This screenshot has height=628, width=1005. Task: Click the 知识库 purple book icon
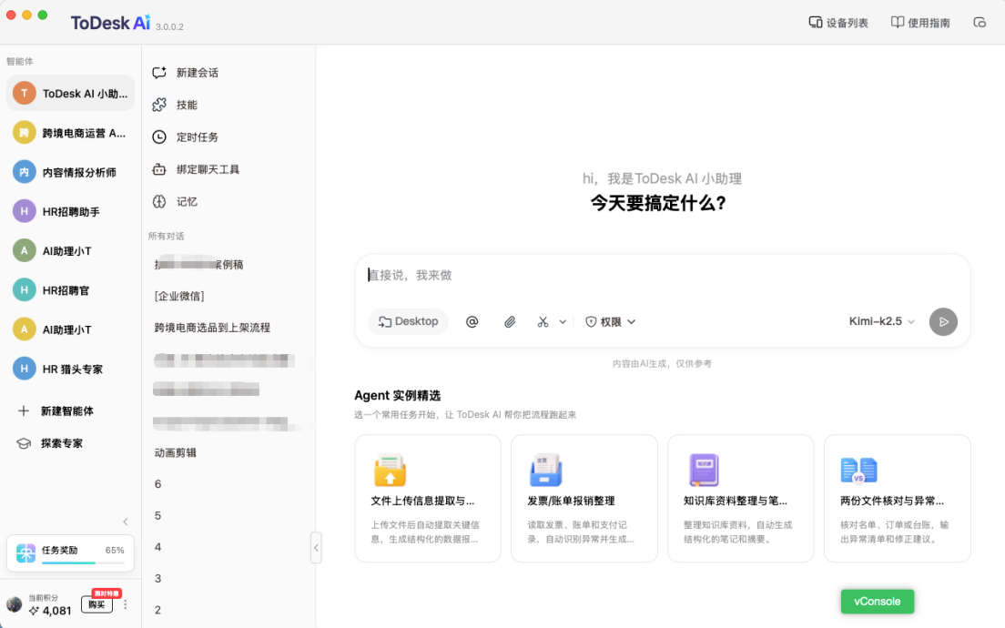coord(704,470)
